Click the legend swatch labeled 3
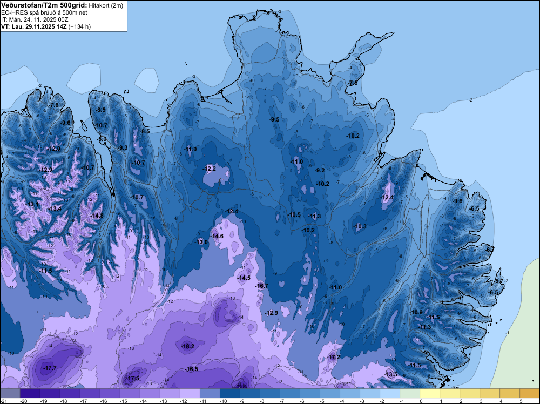540x404 pixels. click(x=490, y=393)
